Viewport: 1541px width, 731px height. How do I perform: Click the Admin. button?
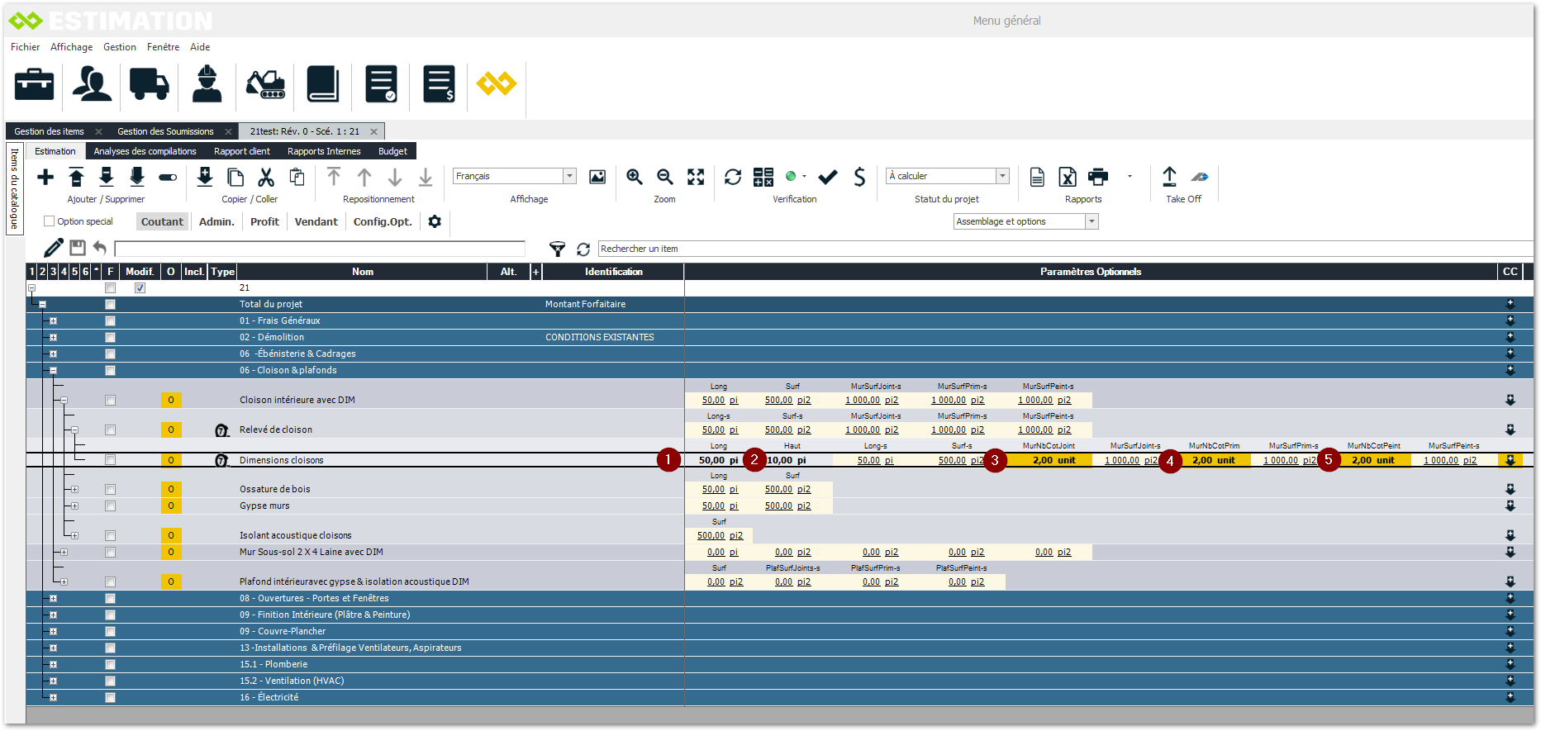tap(216, 221)
